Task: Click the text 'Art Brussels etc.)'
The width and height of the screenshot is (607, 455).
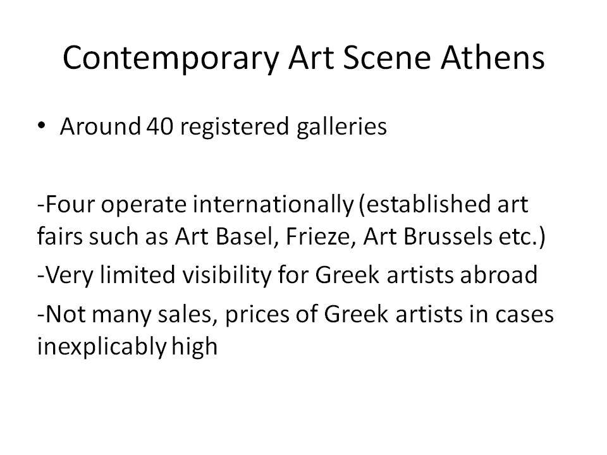Action: [455, 236]
